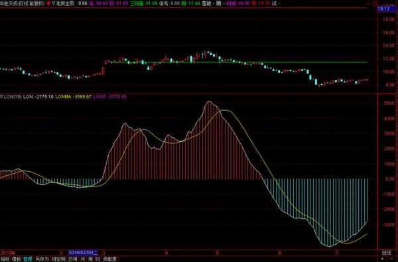This screenshot has height=262, width=398.
Task: Click the month 7 marker on time axis
Action: coord(337,253)
